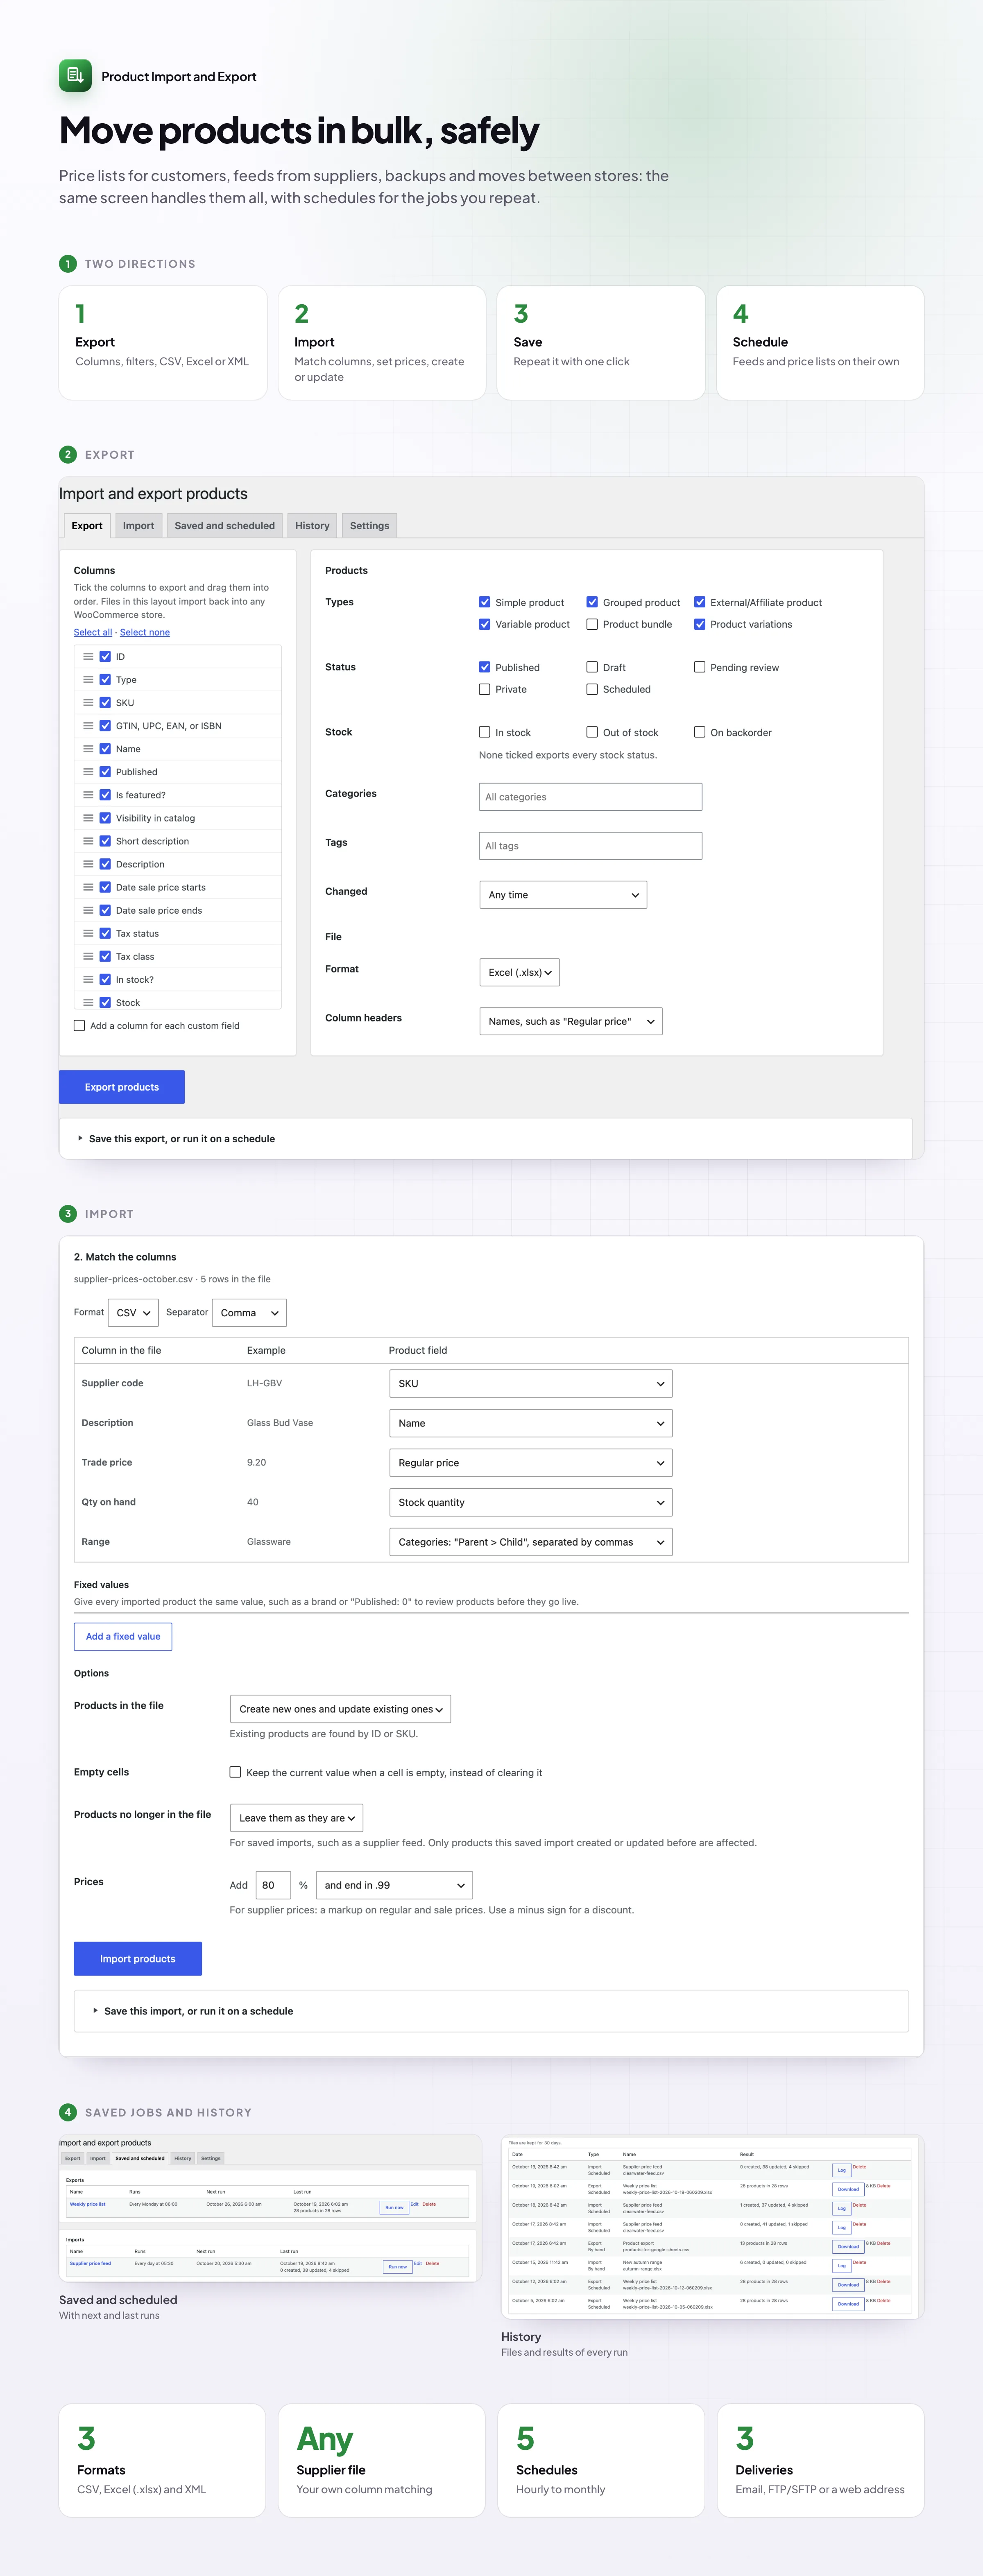Click the drag handle beside Tax class
Image resolution: width=983 pixels, height=2576 pixels.
(88, 956)
